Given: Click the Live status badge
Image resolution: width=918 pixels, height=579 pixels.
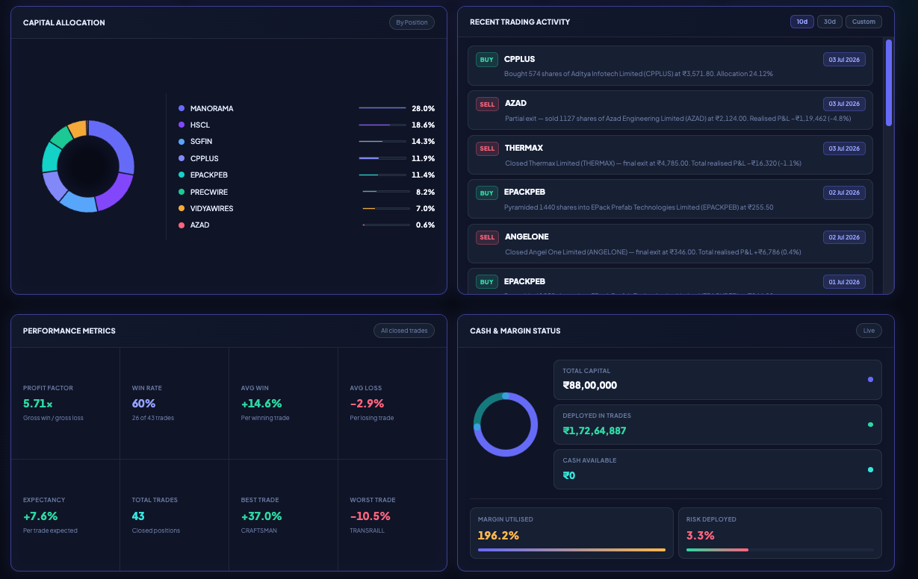Looking at the screenshot, I should point(869,331).
